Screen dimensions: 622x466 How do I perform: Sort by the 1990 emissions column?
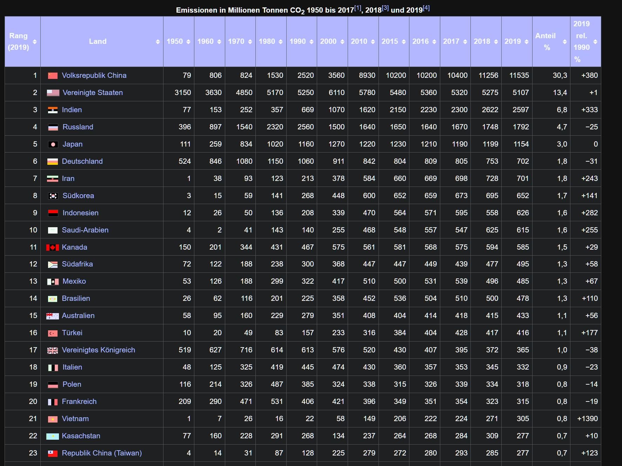311,42
